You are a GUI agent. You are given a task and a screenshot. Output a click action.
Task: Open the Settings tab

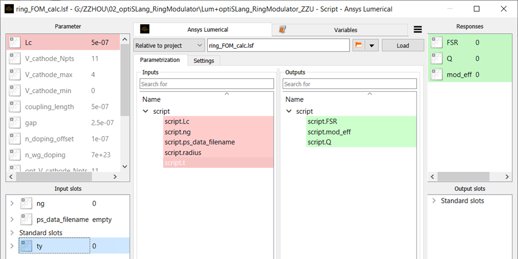pyautogui.click(x=204, y=60)
